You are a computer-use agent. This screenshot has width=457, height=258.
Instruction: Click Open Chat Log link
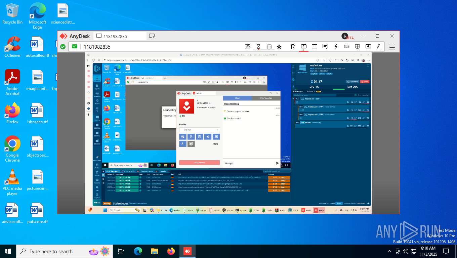232,104
